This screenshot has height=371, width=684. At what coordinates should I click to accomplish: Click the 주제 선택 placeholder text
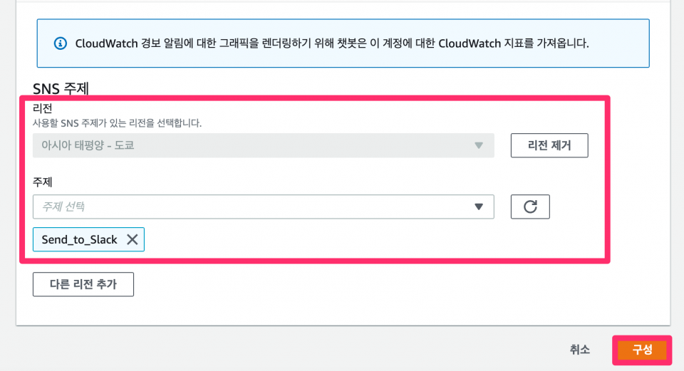tap(63, 207)
